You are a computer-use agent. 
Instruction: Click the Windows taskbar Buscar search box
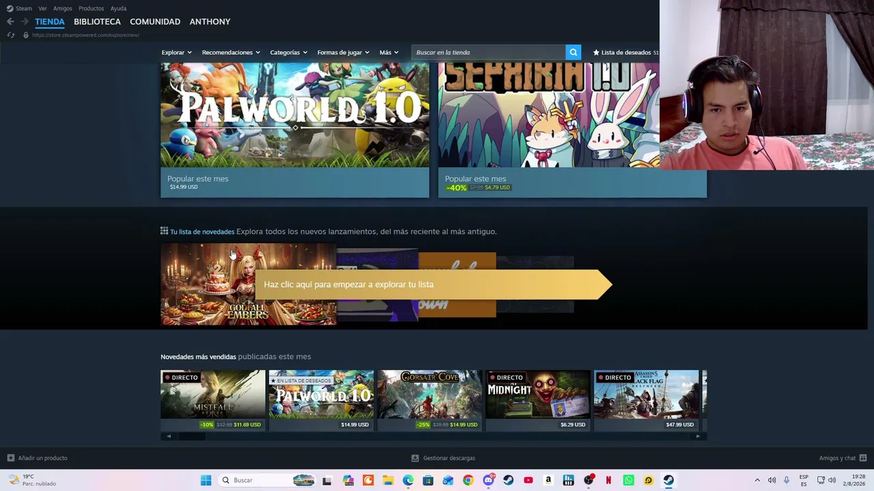268,480
